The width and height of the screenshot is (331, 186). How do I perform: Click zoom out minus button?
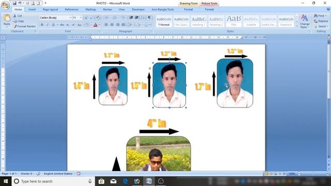click(299, 174)
